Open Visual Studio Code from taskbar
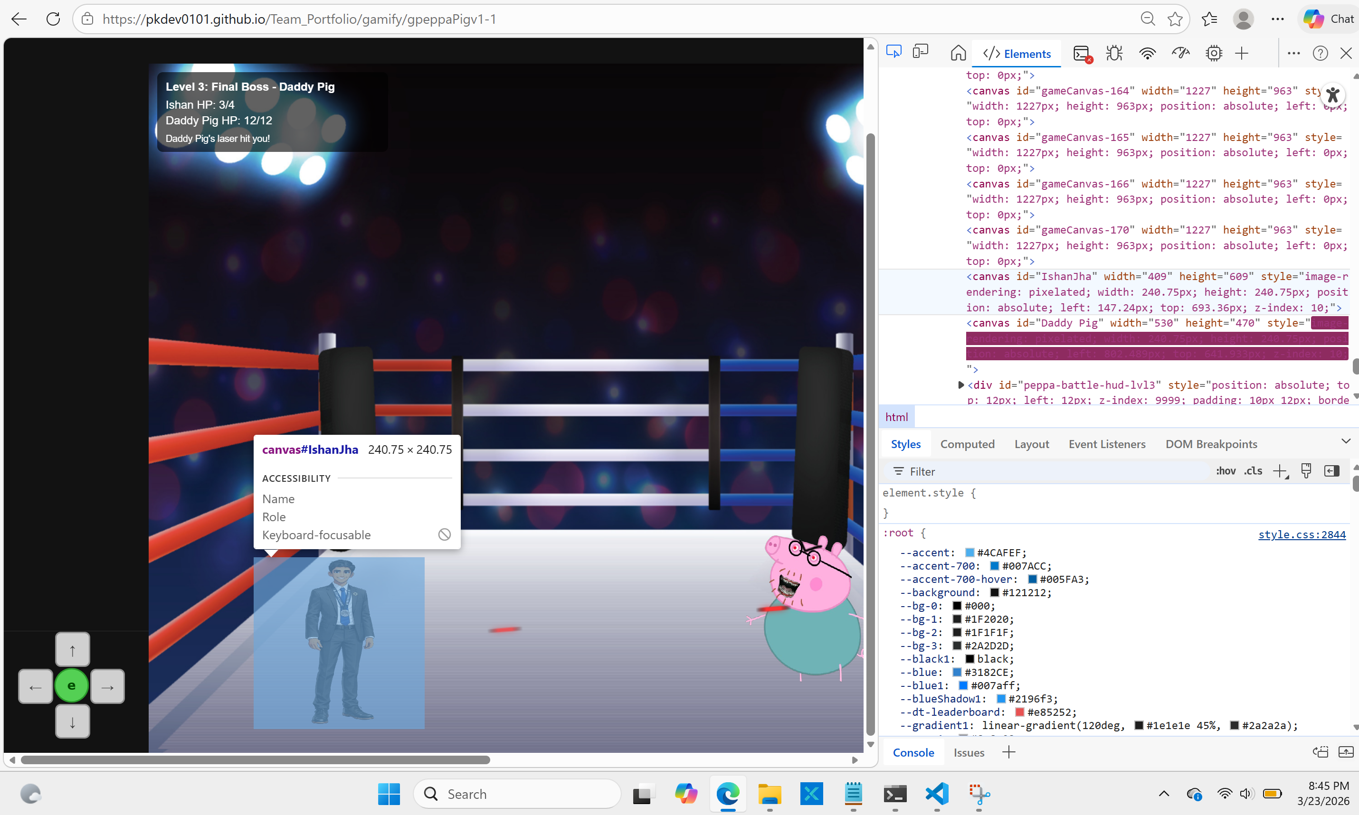 point(936,794)
